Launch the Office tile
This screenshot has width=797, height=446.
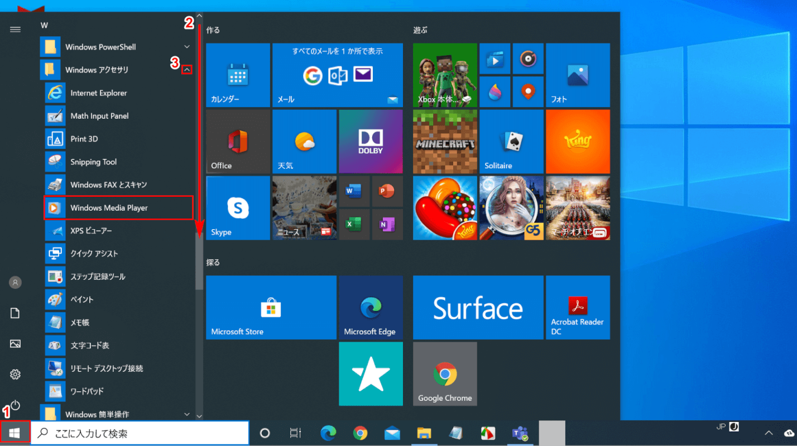[238, 142]
